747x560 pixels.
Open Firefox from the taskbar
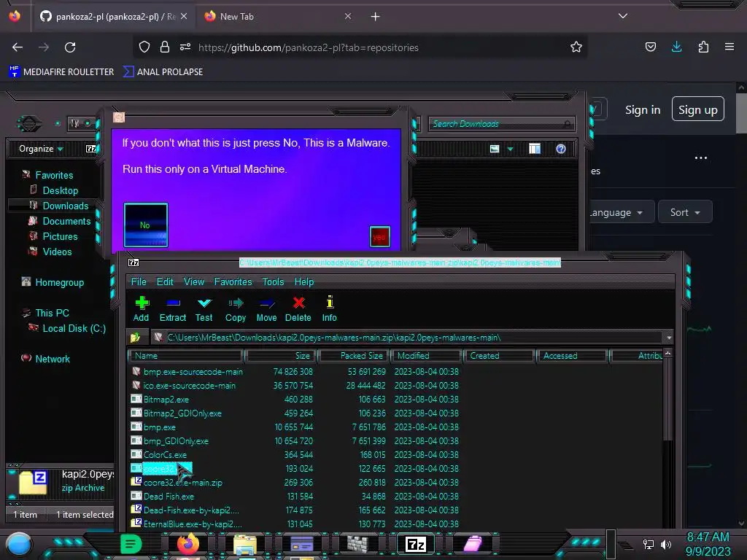(x=188, y=544)
